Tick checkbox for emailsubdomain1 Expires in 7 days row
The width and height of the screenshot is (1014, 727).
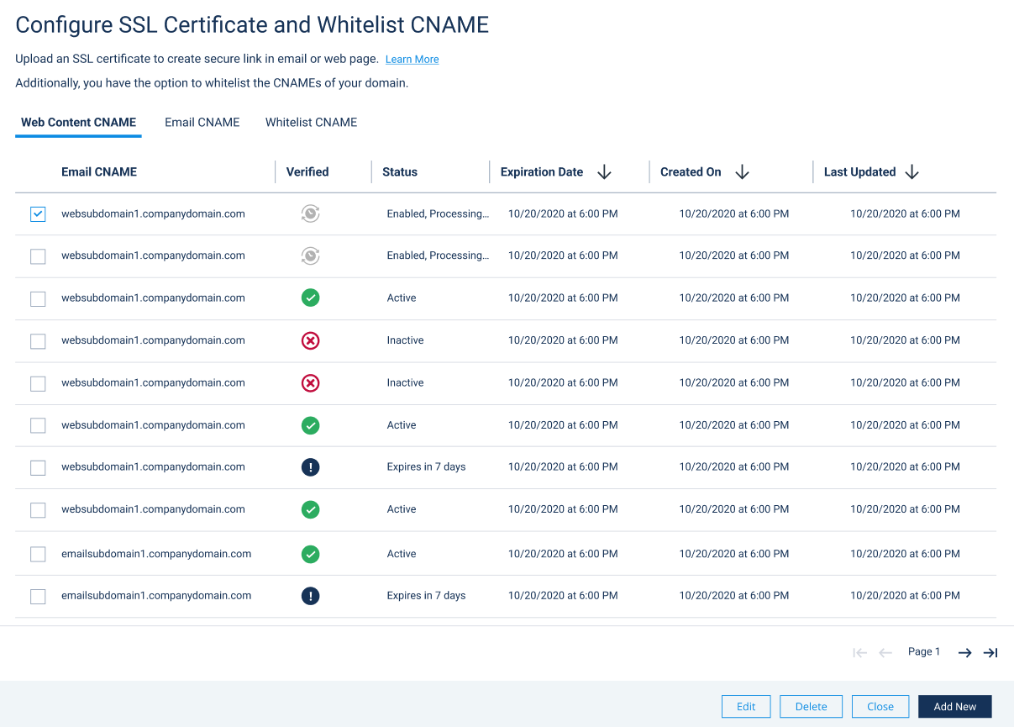pyautogui.click(x=38, y=596)
